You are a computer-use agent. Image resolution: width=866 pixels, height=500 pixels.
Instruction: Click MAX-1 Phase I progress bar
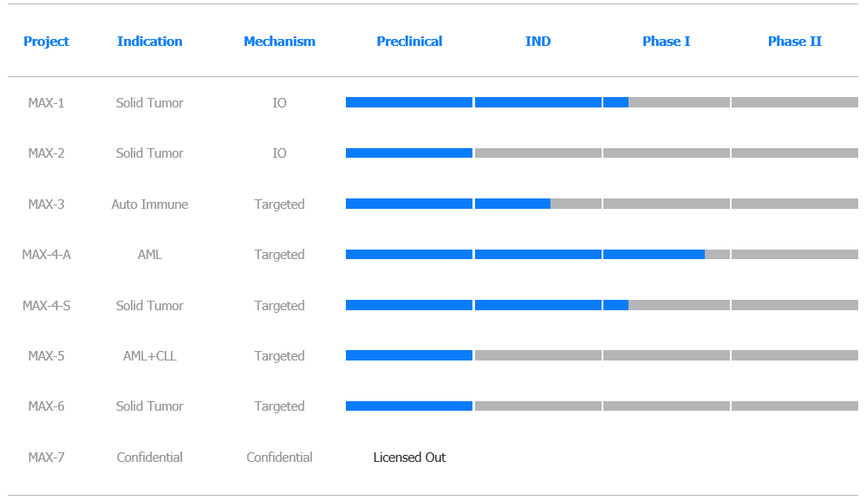(667, 102)
